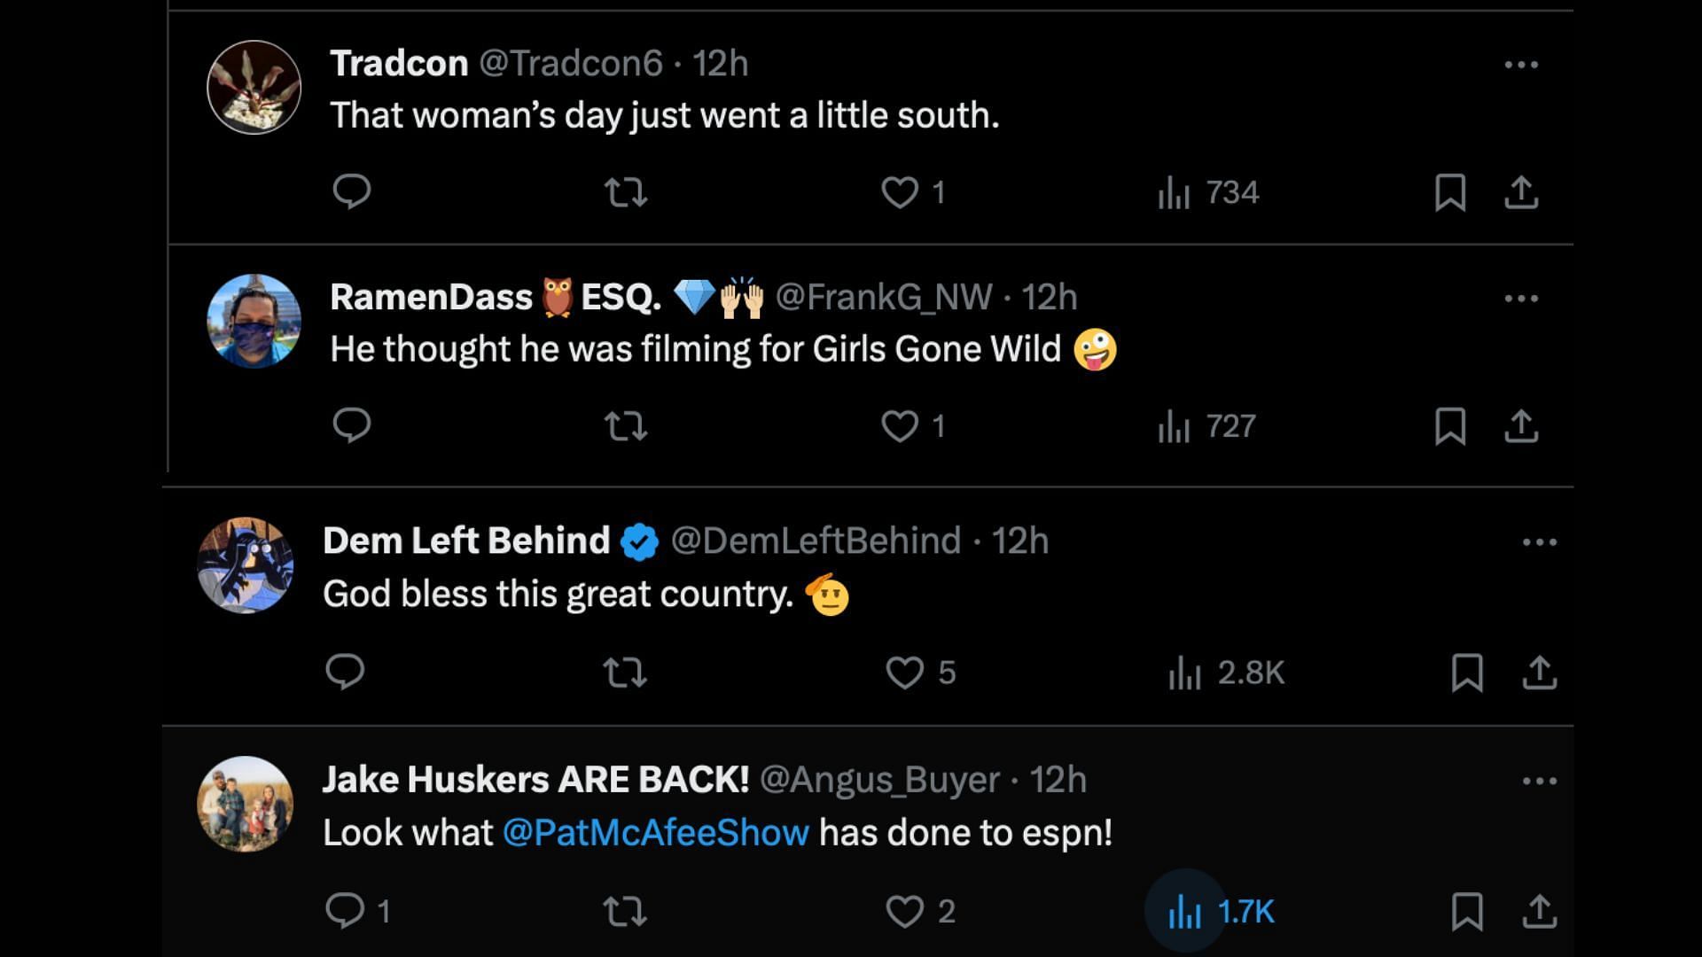Open more options on Tradcon's tweet
The height and width of the screenshot is (957, 1702).
tap(1521, 65)
